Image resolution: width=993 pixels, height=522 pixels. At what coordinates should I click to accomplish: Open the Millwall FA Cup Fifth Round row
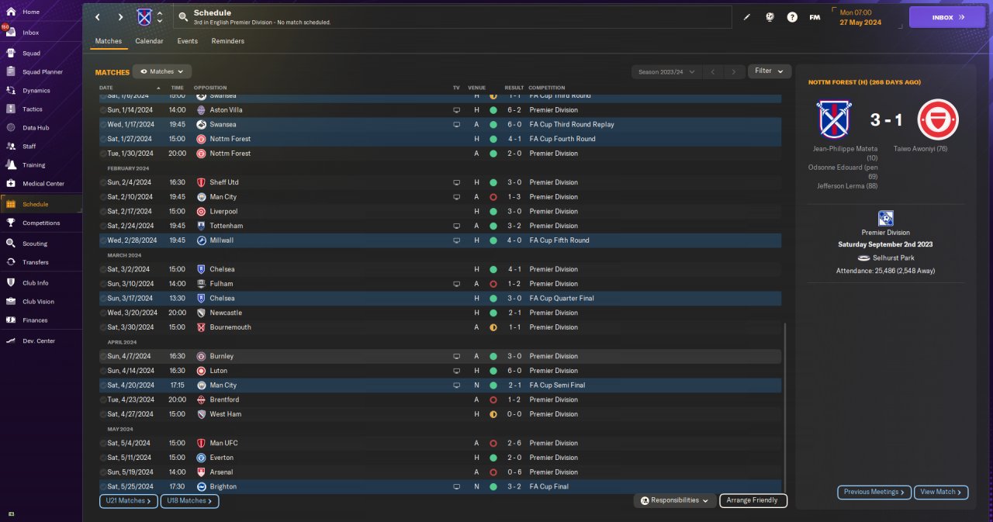(440, 240)
